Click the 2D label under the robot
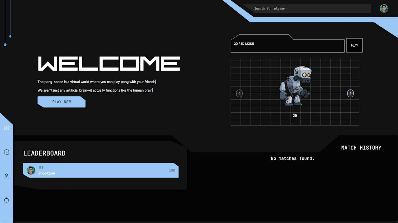The image size is (398, 223). [x=295, y=116]
